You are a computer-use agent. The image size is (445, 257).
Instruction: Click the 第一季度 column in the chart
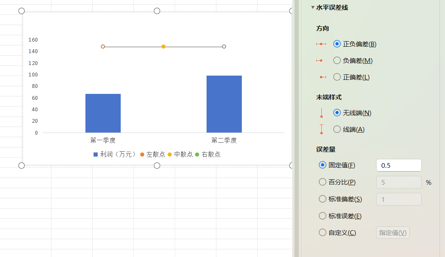click(x=103, y=113)
